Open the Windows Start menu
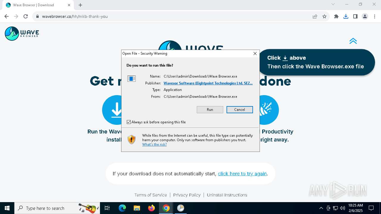 [7, 208]
